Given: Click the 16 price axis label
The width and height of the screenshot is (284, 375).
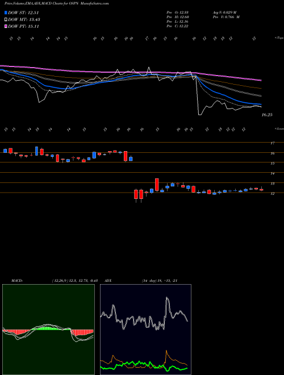Looking at the screenshot, I should [272, 153].
